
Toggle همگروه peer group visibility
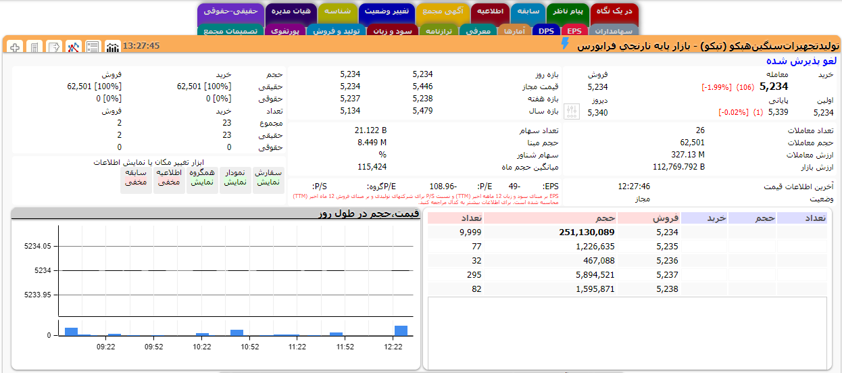pos(202,178)
